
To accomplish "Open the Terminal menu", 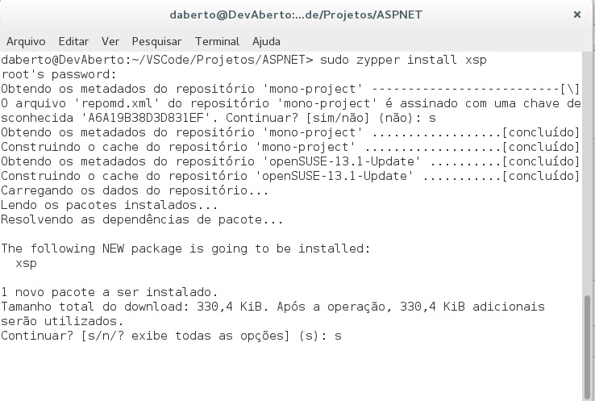I will coord(217,41).
